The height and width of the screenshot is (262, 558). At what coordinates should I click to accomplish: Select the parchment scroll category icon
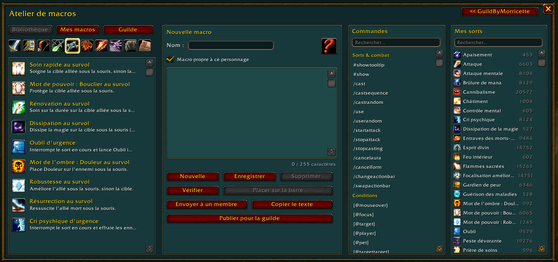coord(145,45)
